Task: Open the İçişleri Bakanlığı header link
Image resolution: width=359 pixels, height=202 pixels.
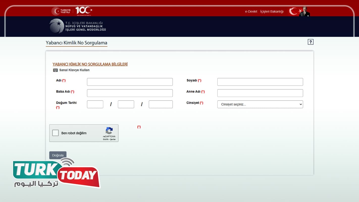Action: point(272,12)
